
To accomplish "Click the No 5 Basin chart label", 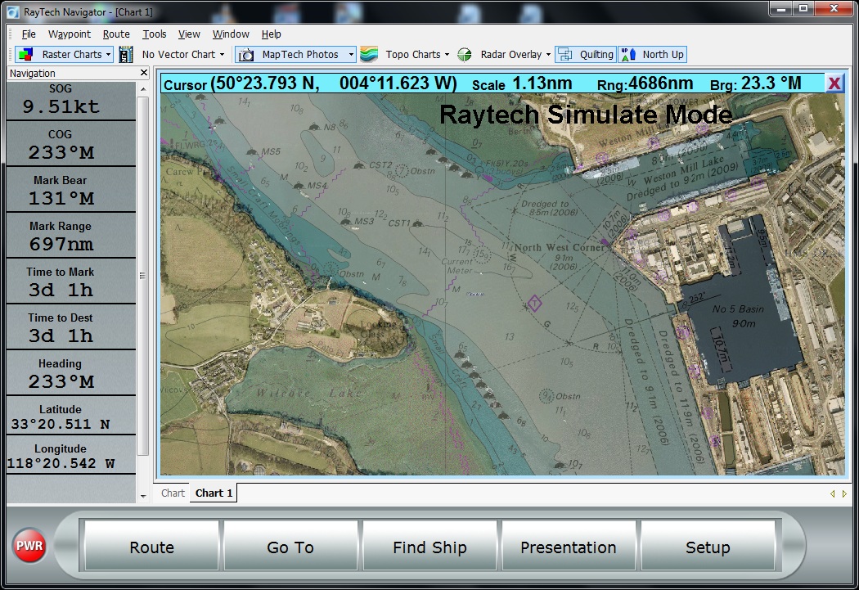I will 738,309.
